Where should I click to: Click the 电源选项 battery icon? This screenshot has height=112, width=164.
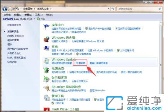pyautogui.click(x=46, y=70)
